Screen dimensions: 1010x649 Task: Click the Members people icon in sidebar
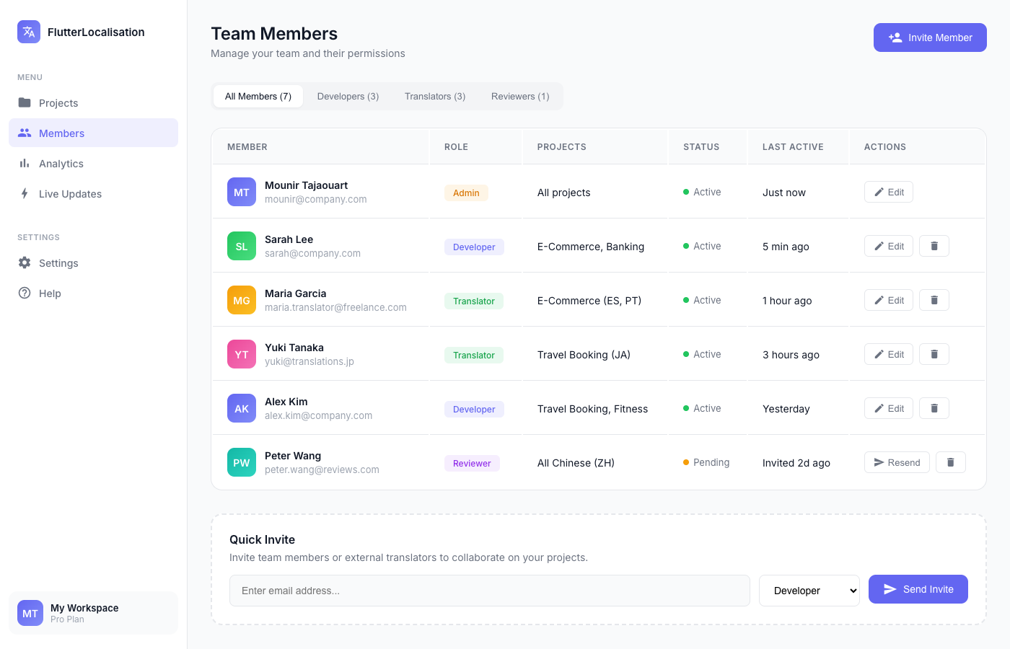click(x=25, y=133)
